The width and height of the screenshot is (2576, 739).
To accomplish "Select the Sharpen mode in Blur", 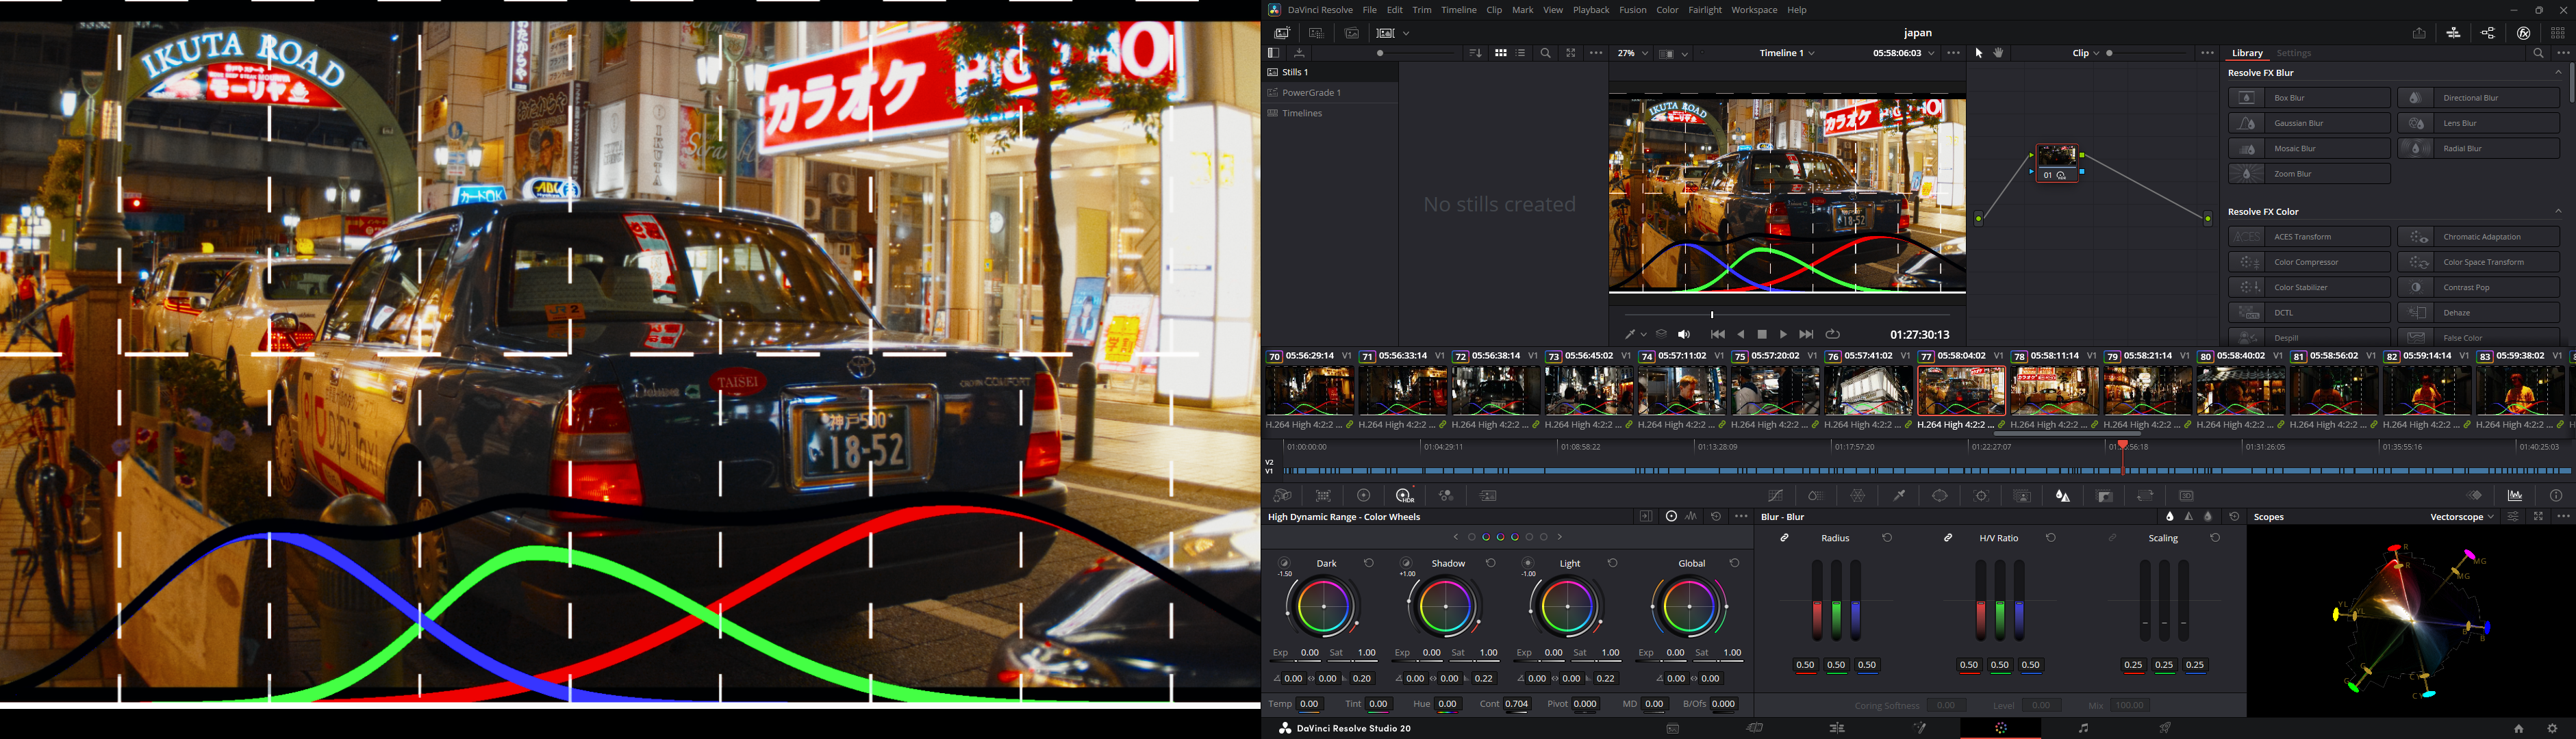I will tap(2189, 517).
